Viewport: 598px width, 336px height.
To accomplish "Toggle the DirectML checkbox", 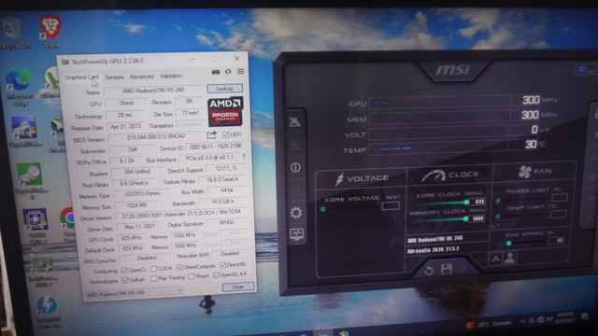I will point(223,265).
